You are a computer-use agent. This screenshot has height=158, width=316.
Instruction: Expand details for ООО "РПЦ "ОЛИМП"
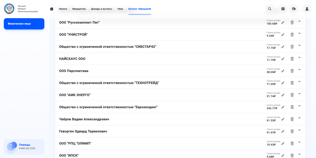pyautogui.click(x=299, y=142)
